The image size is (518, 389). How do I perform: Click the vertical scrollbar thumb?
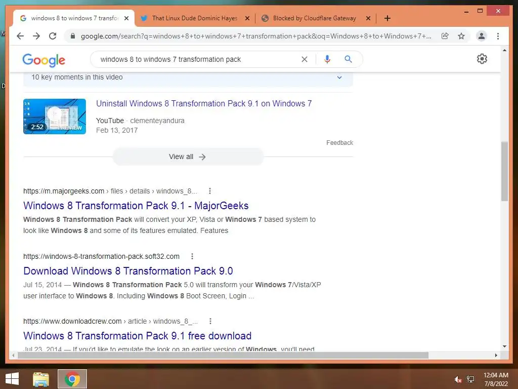(x=504, y=171)
